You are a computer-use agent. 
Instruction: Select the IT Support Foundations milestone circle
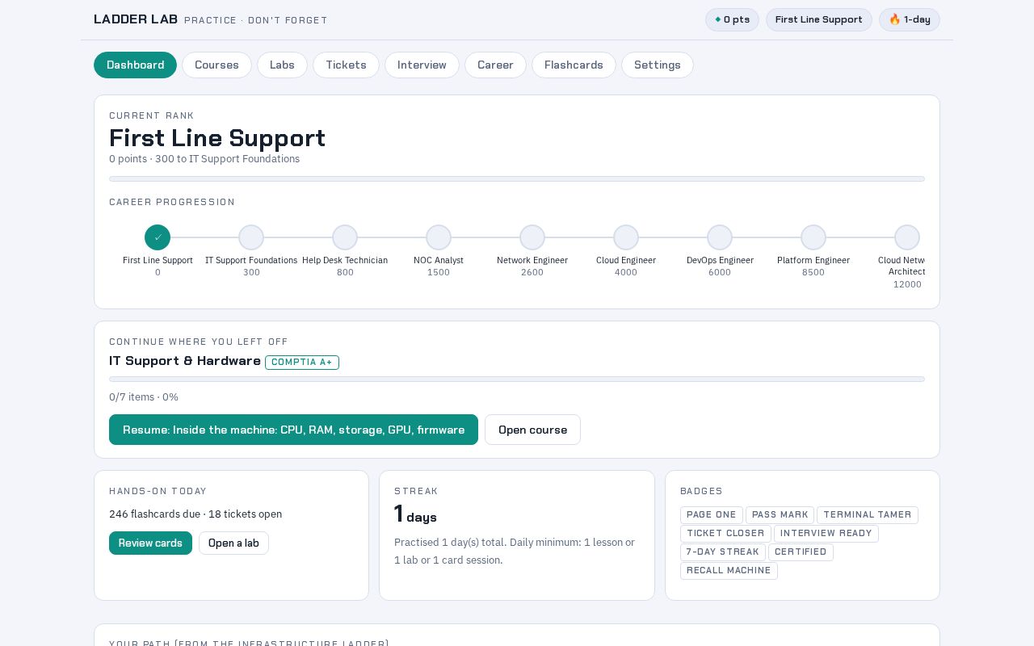251,237
